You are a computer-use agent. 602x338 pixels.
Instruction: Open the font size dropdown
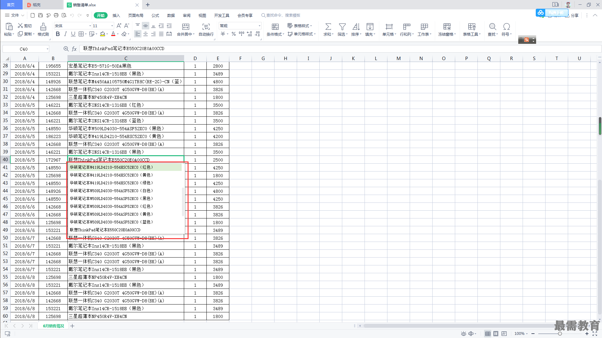coord(112,26)
